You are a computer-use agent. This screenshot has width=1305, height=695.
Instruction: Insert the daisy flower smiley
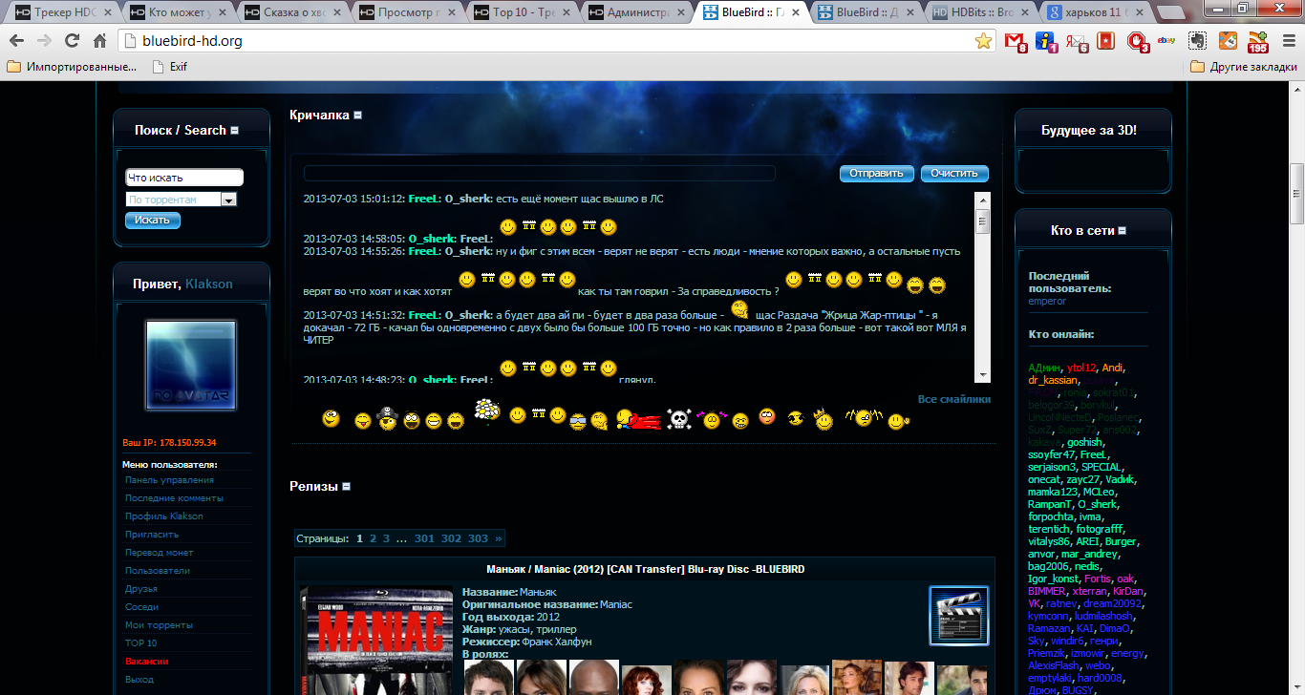487,413
